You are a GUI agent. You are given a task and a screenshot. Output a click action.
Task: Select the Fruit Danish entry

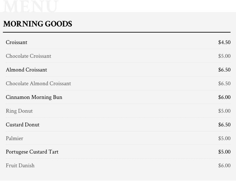point(20,166)
